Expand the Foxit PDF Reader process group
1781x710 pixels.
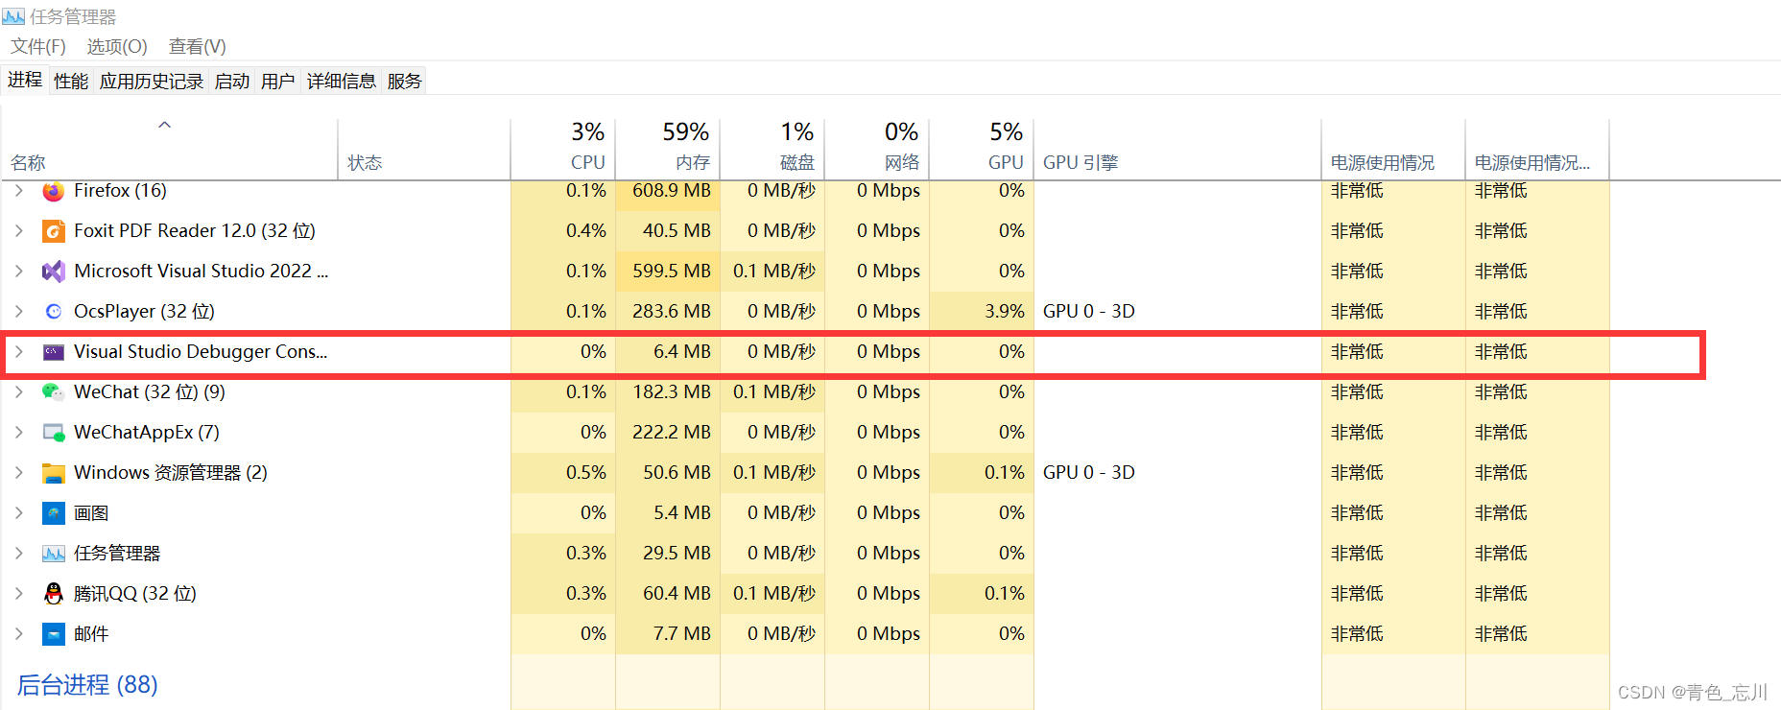(x=18, y=231)
